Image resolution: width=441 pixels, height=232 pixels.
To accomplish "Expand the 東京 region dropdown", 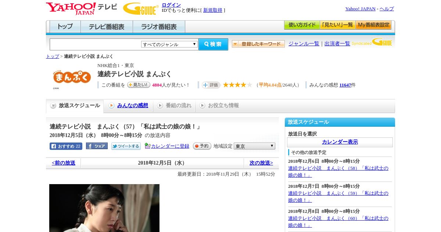I will 254,146.
